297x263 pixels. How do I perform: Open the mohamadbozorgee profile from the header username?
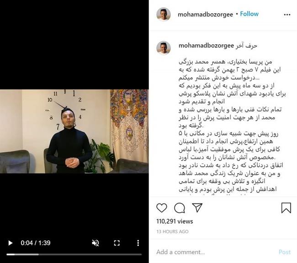click(205, 15)
